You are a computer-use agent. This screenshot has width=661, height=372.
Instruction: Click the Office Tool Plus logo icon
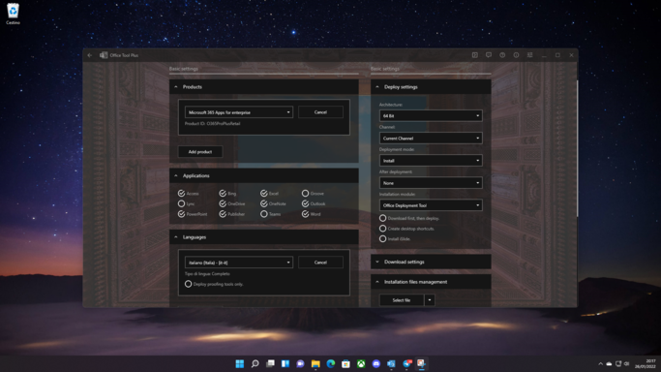(x=104, y=55)
